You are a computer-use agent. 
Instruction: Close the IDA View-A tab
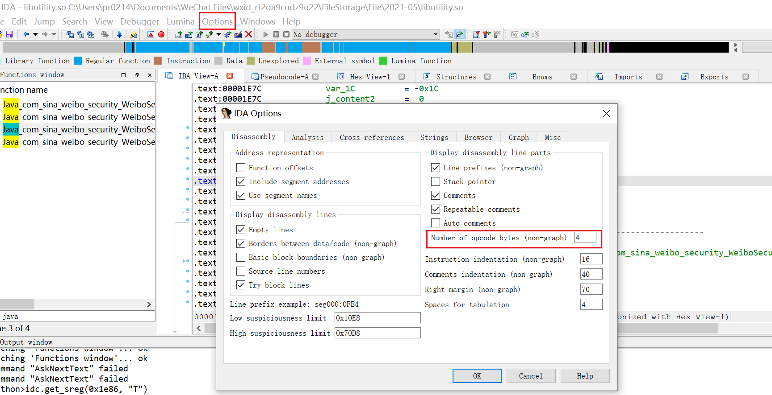click(230, 76)
